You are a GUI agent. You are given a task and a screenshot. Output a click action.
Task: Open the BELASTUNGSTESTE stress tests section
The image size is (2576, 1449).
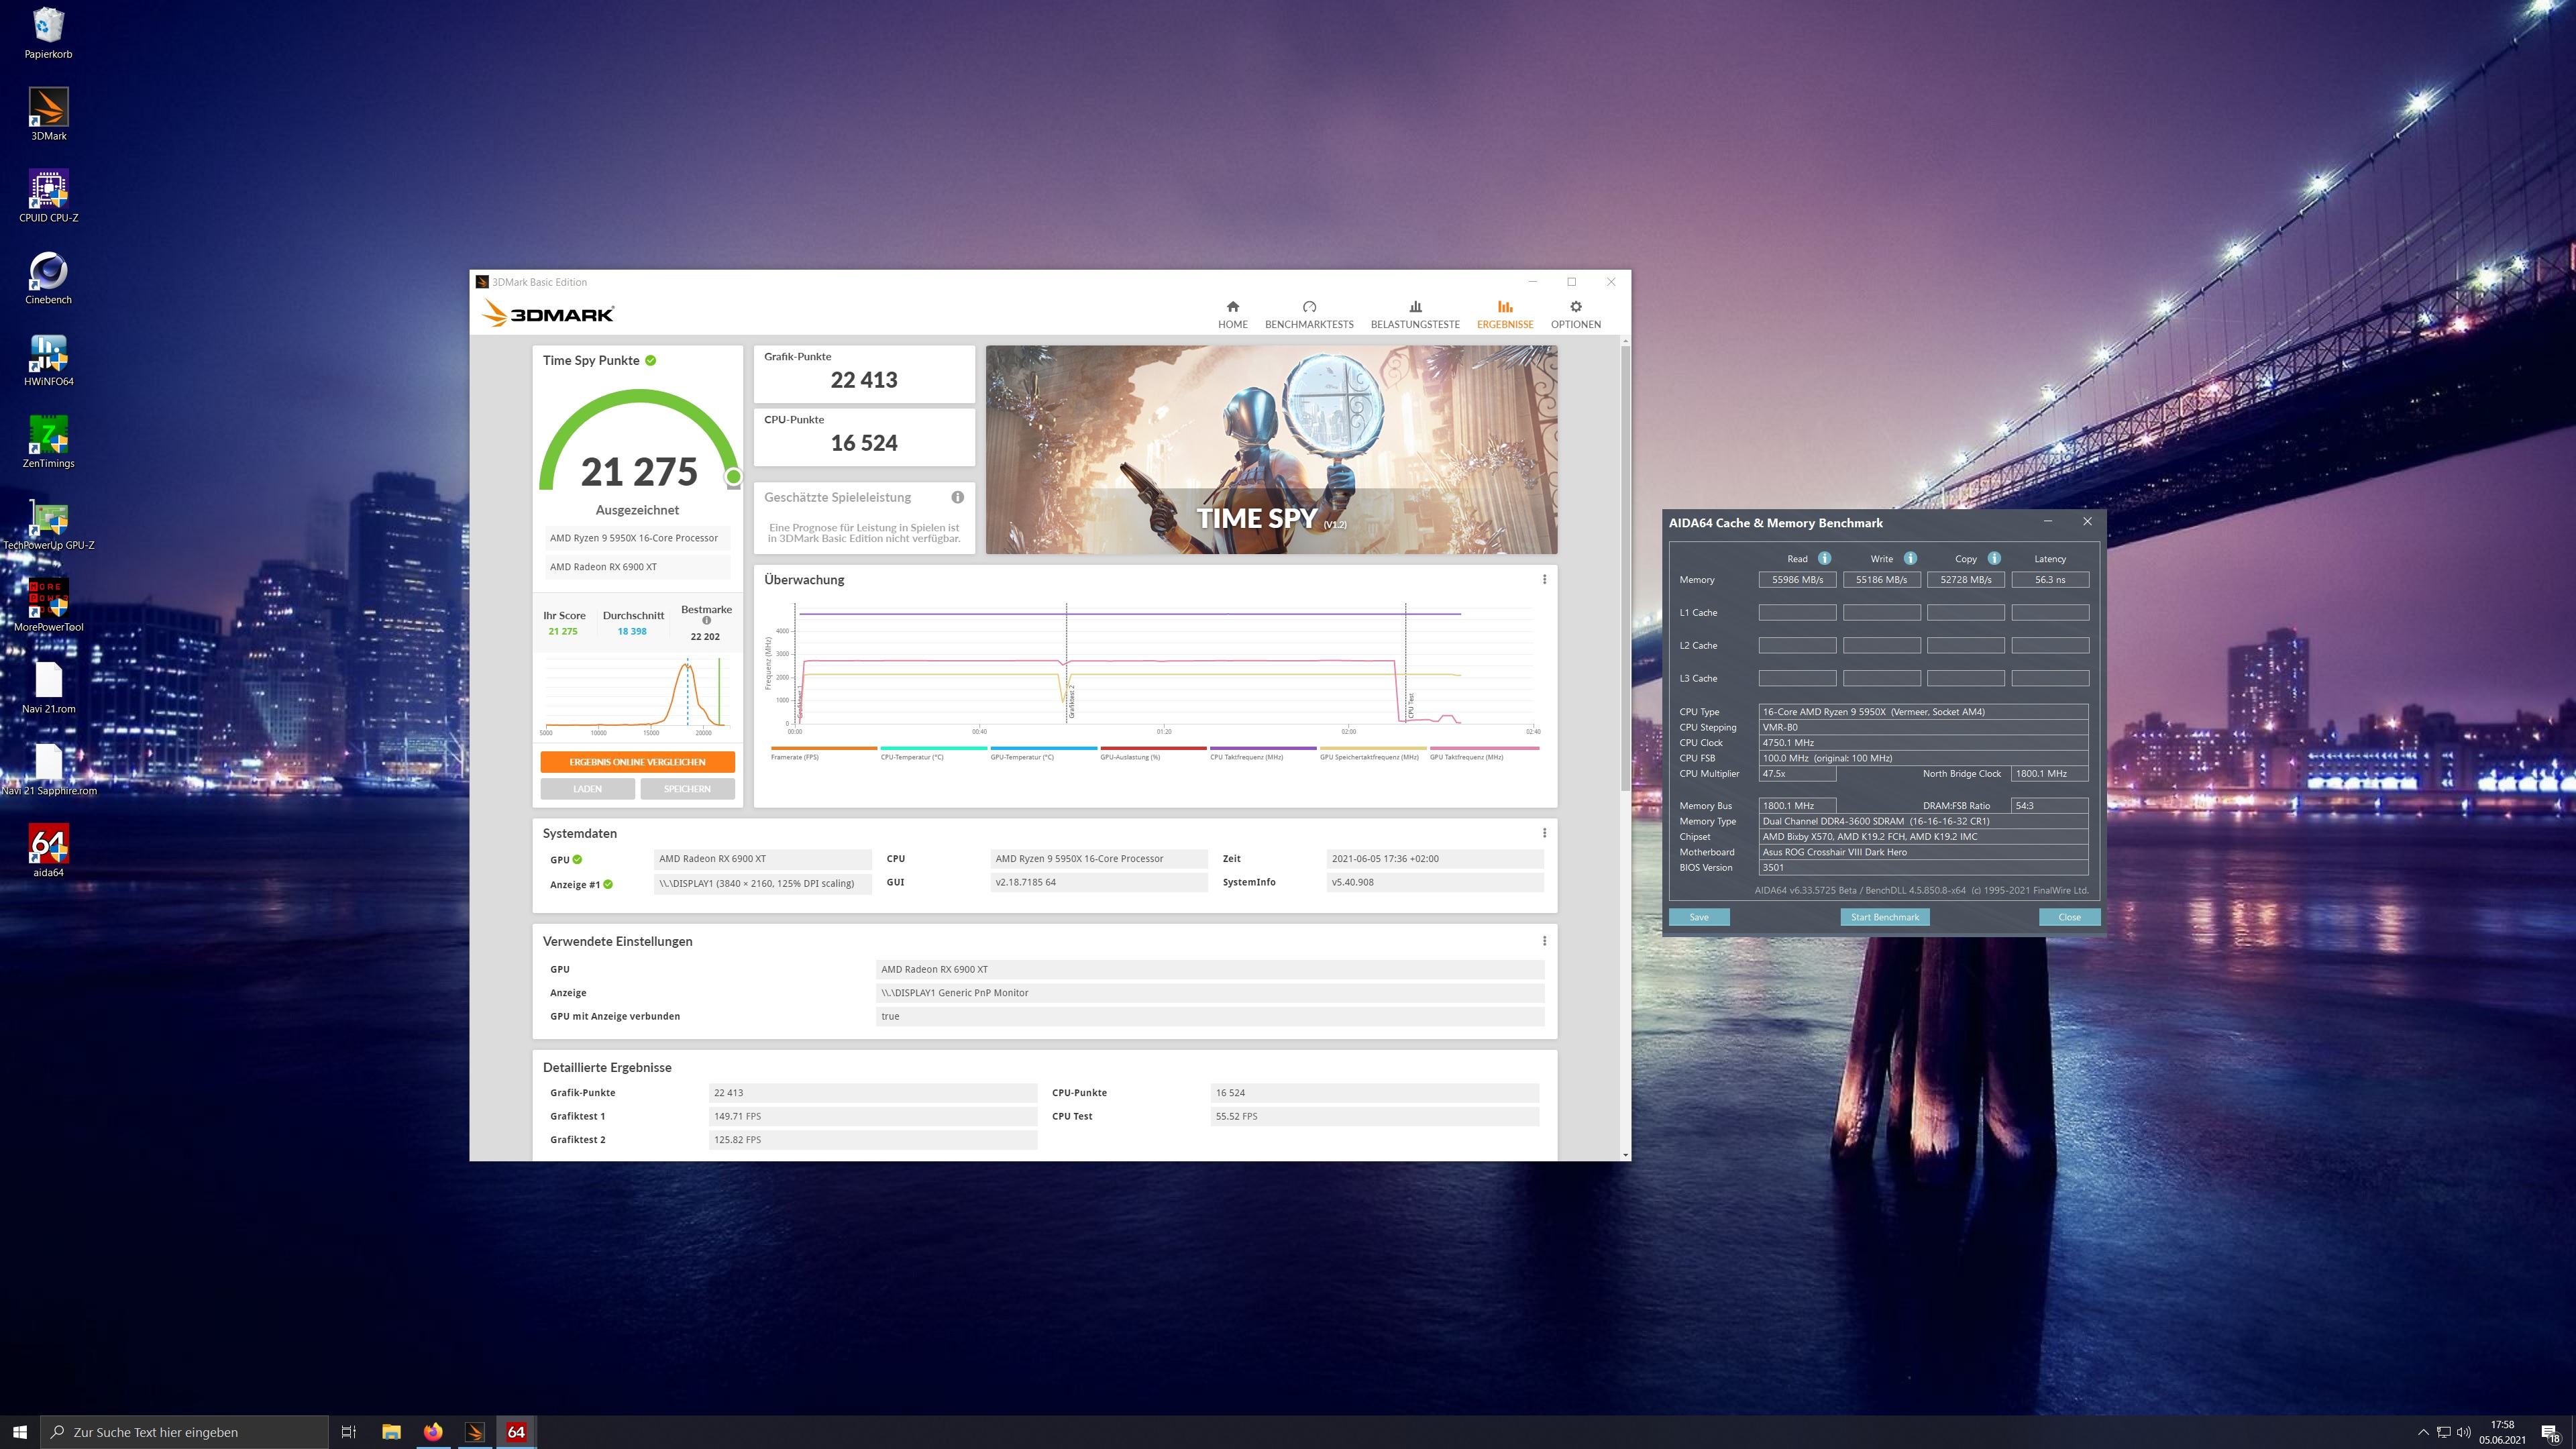tap(1414, 314)
